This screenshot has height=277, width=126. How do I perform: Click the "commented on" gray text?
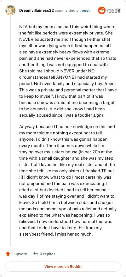click(68, 11)
